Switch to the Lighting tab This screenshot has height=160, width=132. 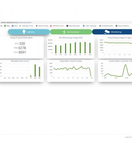29,32
